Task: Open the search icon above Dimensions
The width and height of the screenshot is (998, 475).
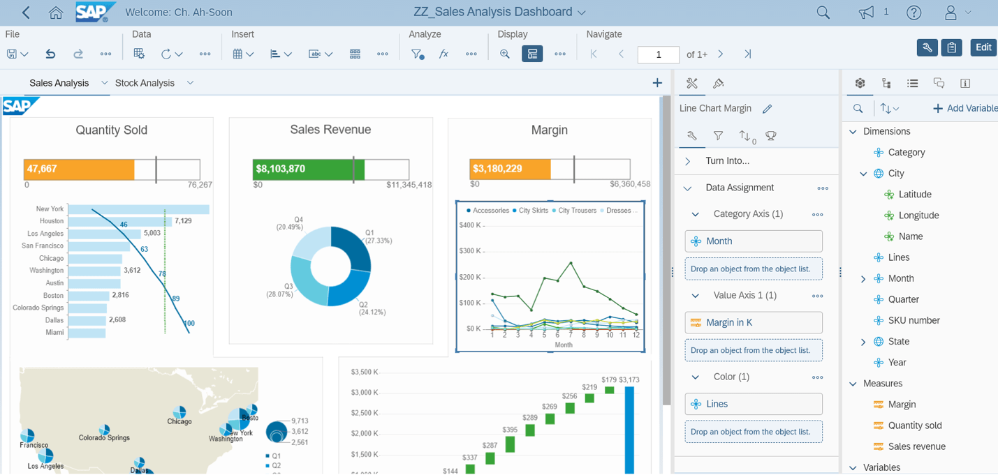Action: click(x=858, y=108)
